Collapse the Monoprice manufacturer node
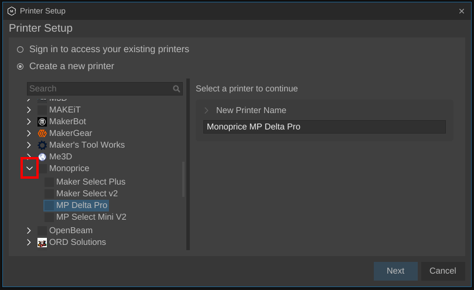Image resolution: width=474 pixels, height=290 pixels. tap(29, 168)
